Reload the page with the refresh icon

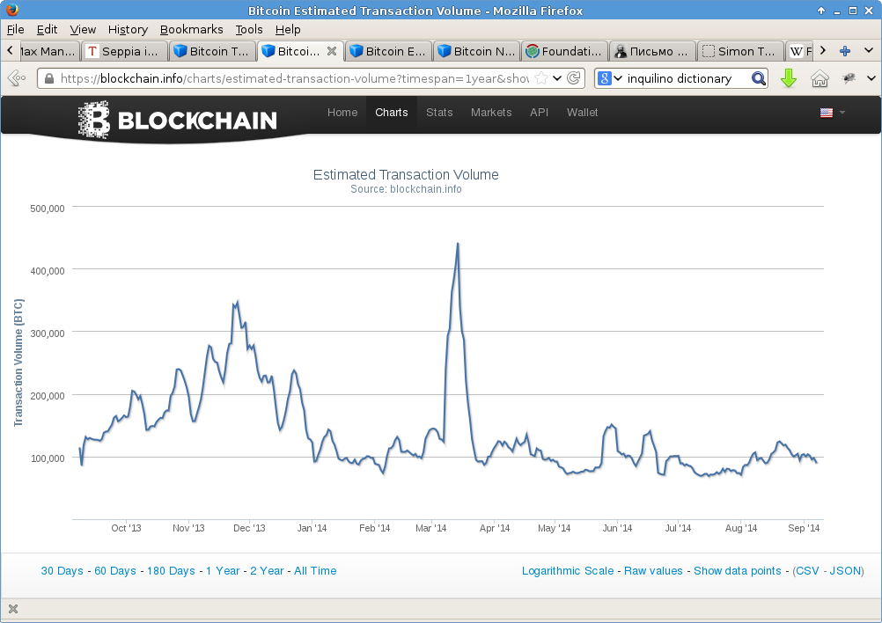tap(574, 78)
